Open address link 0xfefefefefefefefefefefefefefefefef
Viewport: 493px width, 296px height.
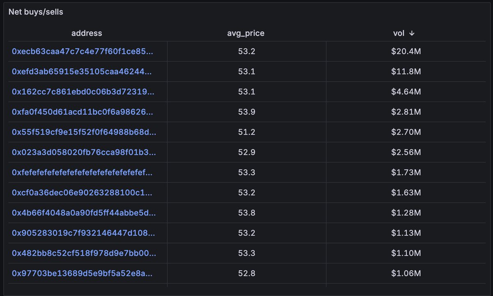(x=82, y=172)
